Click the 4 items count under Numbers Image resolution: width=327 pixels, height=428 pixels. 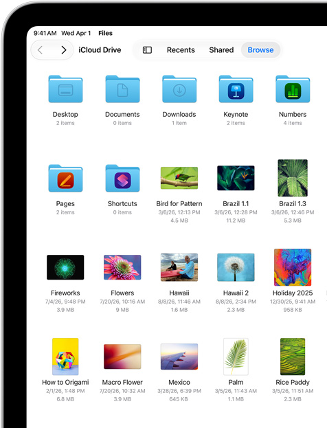(293, 123)
